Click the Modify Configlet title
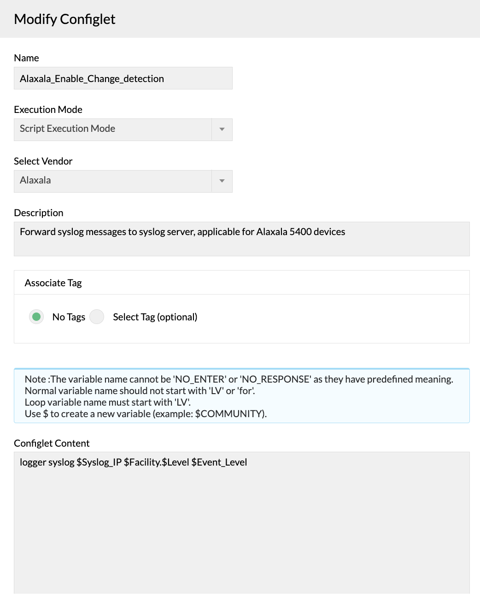This screenshot has height=602, width=480. 64,19
